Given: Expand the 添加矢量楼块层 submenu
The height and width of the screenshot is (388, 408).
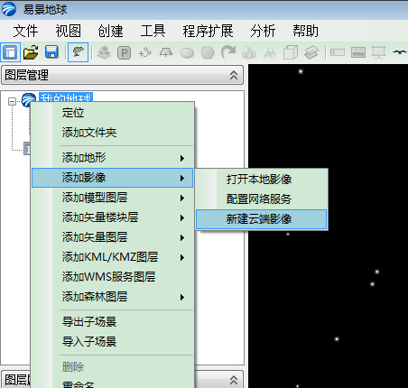Looking at the screenshot, I should coord(112,217).
